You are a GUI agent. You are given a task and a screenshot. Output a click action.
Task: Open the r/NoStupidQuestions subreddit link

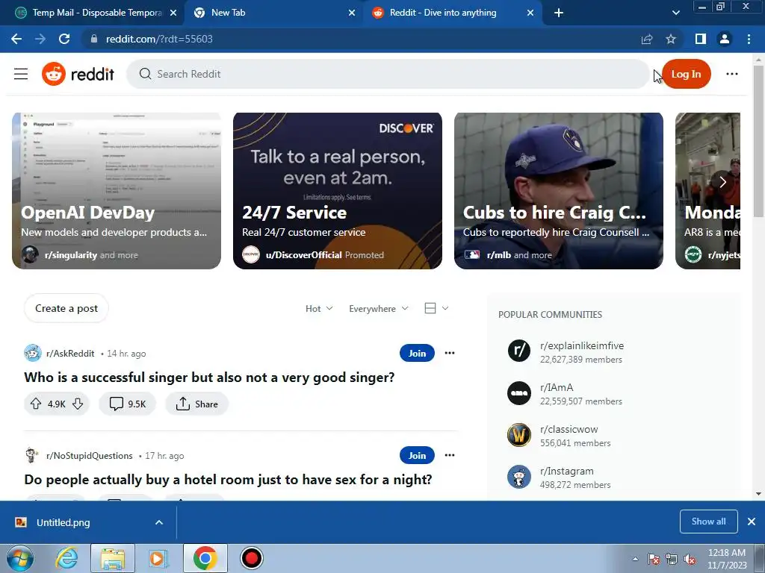click(90, 456)
